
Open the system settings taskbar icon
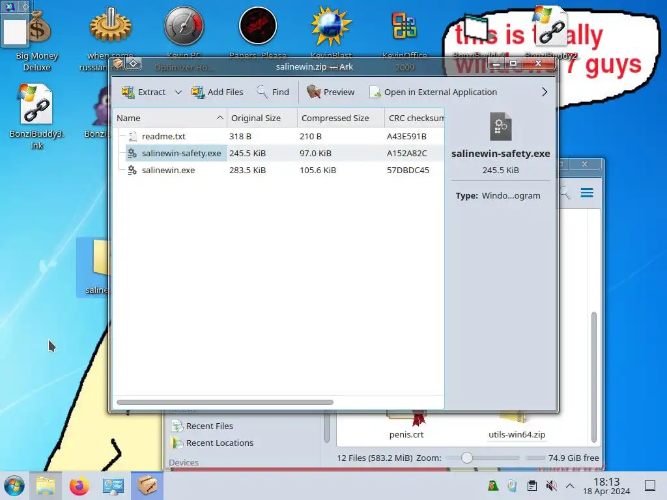tap(113, 486)
